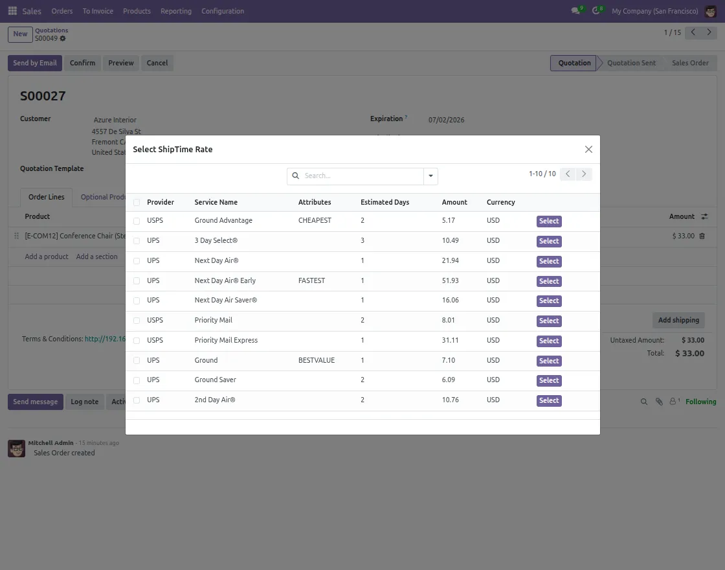Check the USPS Ground Advantage row checkbox
This screenshot has width=725, height=570.
coord(137,221)
